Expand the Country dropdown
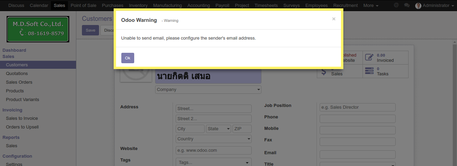Viewport: 457px width, 166px height. 214,139
